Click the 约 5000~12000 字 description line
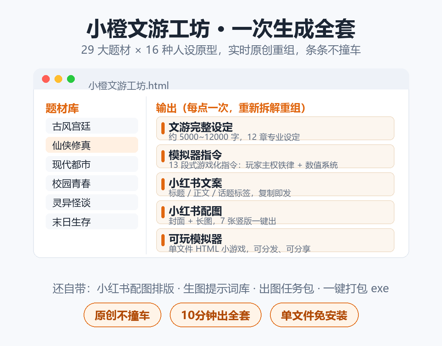This screenshot has width=442, height=346. 234,137
